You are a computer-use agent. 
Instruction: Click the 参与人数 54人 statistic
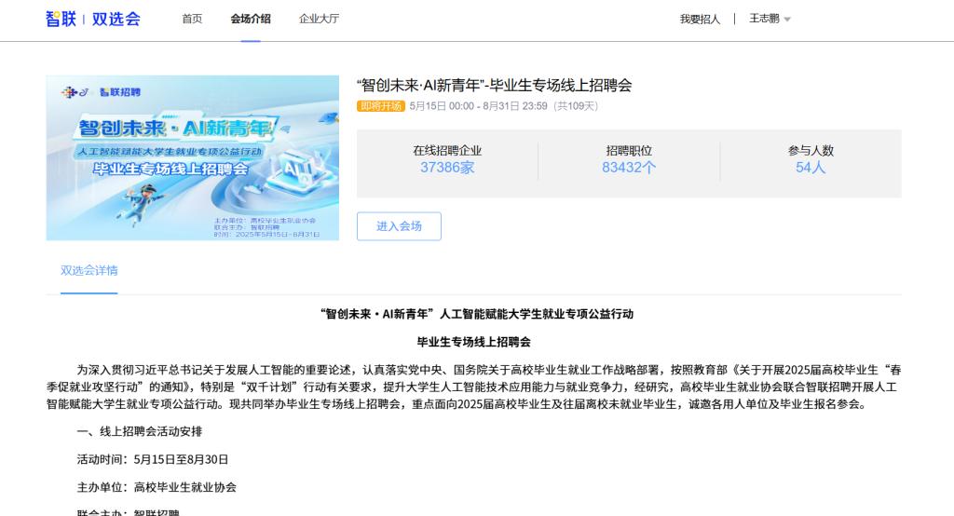coord(811,159)
